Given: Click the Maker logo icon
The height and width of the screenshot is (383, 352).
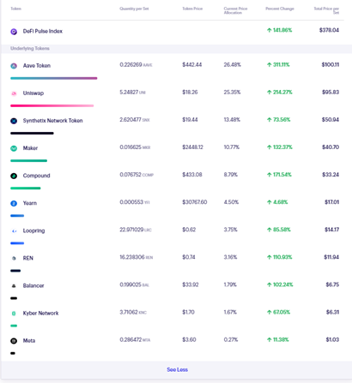Looking at the screenshot, I should pos(14,148).
